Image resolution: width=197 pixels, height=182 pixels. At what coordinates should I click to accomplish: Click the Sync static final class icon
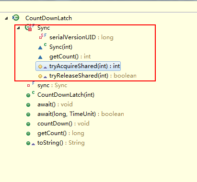click(30, 27)
